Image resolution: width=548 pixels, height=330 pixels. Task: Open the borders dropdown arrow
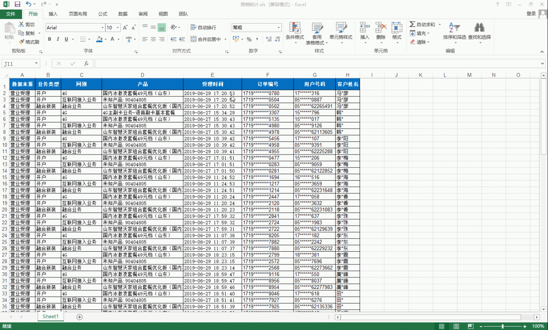[x=89, y=39]
